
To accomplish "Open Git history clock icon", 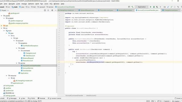I will pyautogui.click(x=175, y=7).
